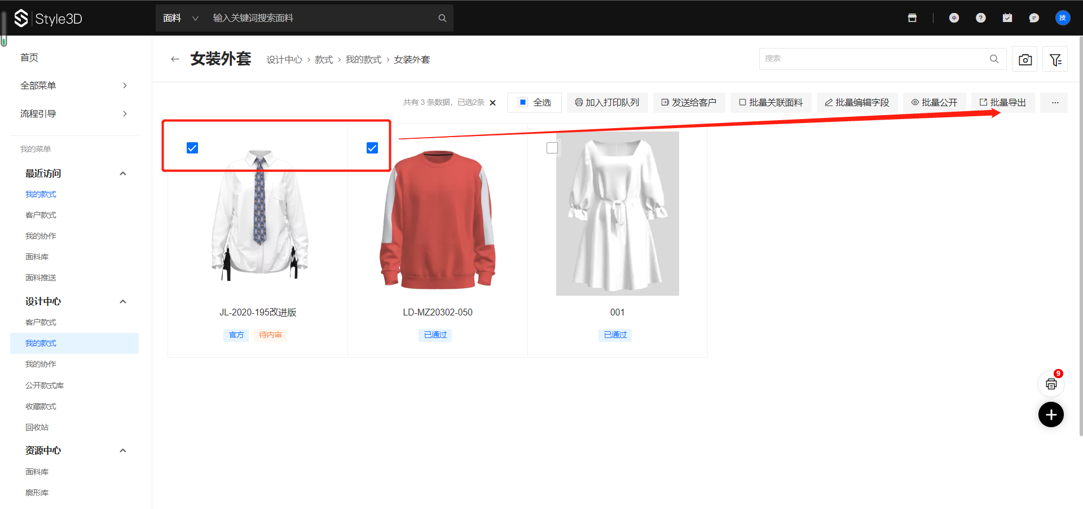Click the 发送给客户 button

click(689, 103)
